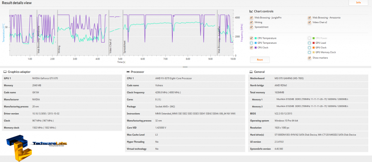Click the splitter handle below the chart
The image size is (372, 162).
click(x=185, y=67)
